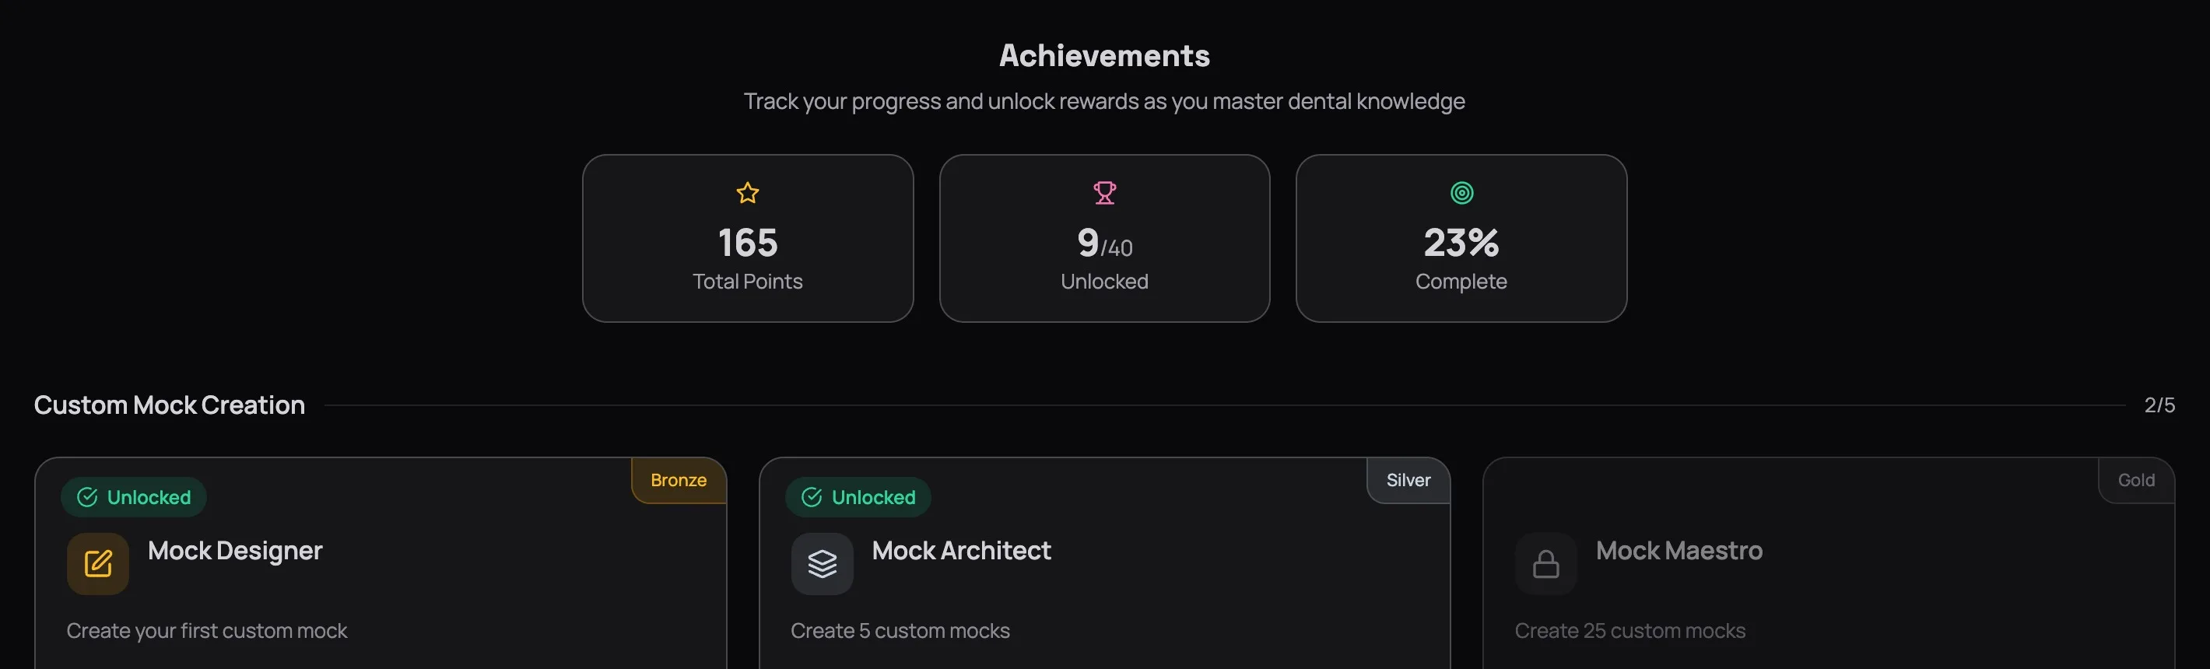Screen dimensions: 2210x669
Task: Select the pencil icon on Mock Designer
Action: click(x=98, y=563)
